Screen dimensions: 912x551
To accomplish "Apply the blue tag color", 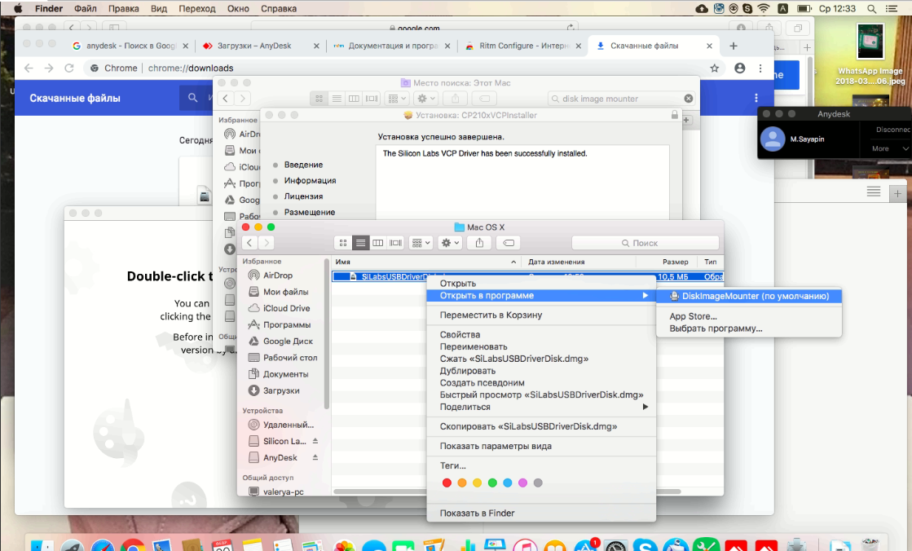I will coord(508,483).
